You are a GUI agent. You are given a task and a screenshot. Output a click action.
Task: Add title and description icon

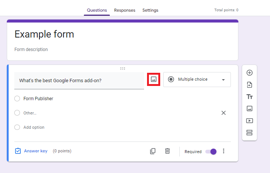point(250,97)
